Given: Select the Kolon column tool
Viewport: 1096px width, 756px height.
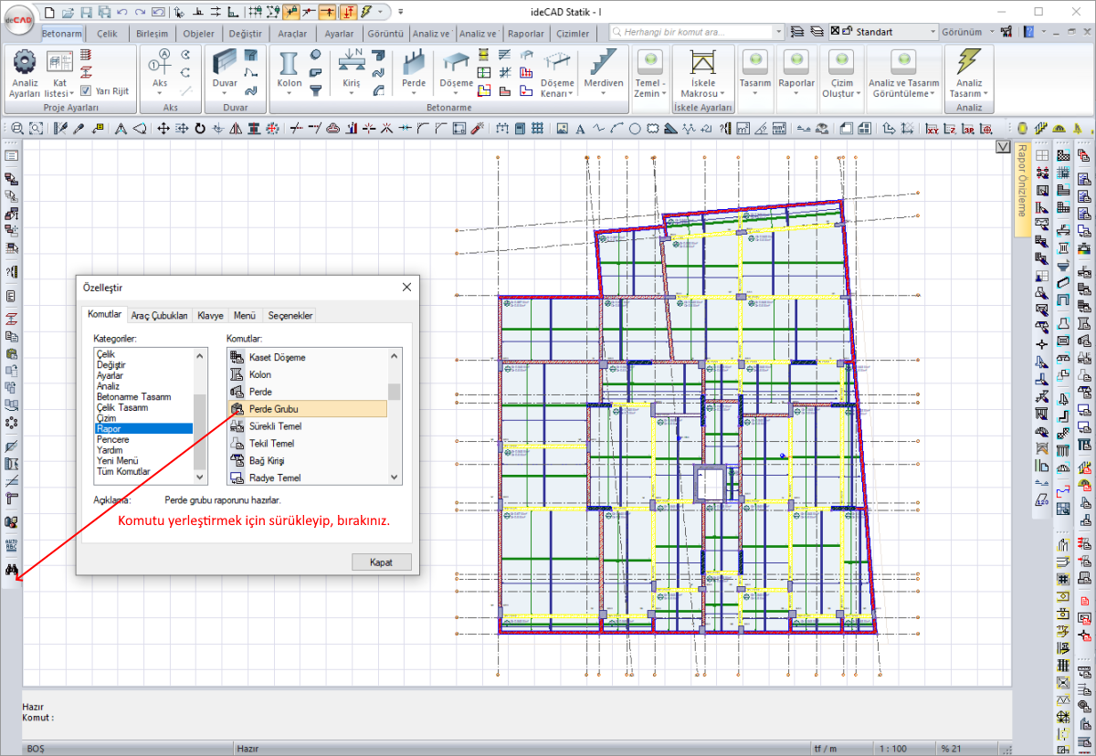Looking at the screenshot, I should click(289, 64).
